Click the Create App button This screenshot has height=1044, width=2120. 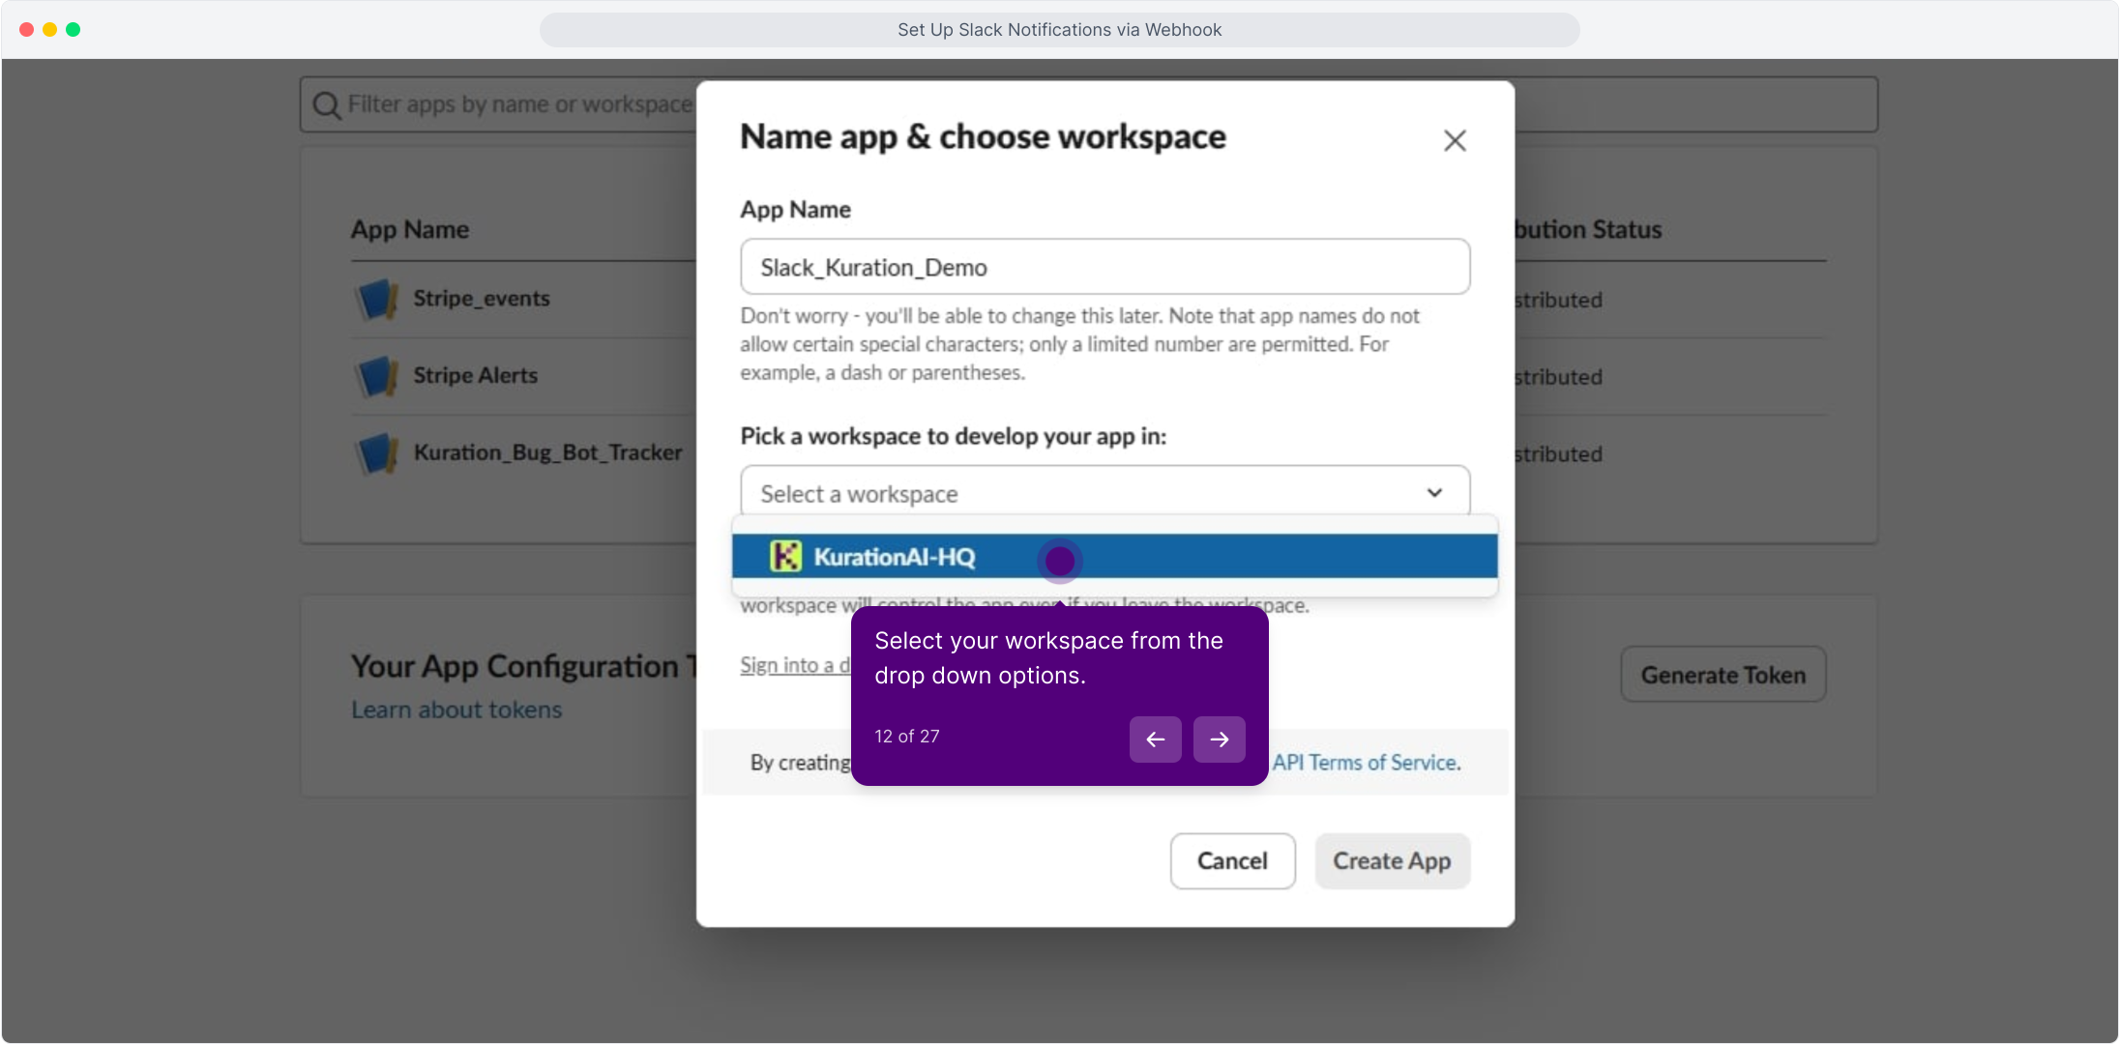click(1392, 861)
